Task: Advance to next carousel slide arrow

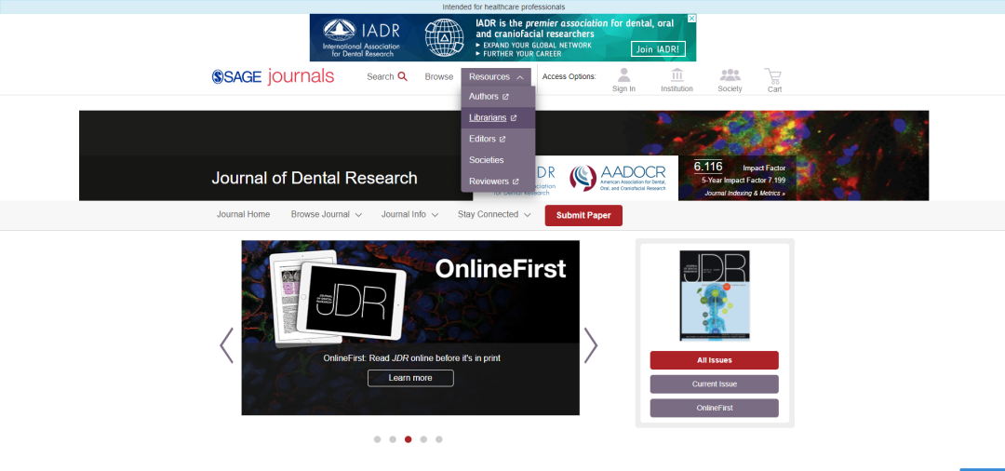Action: (x=590, y=345)
